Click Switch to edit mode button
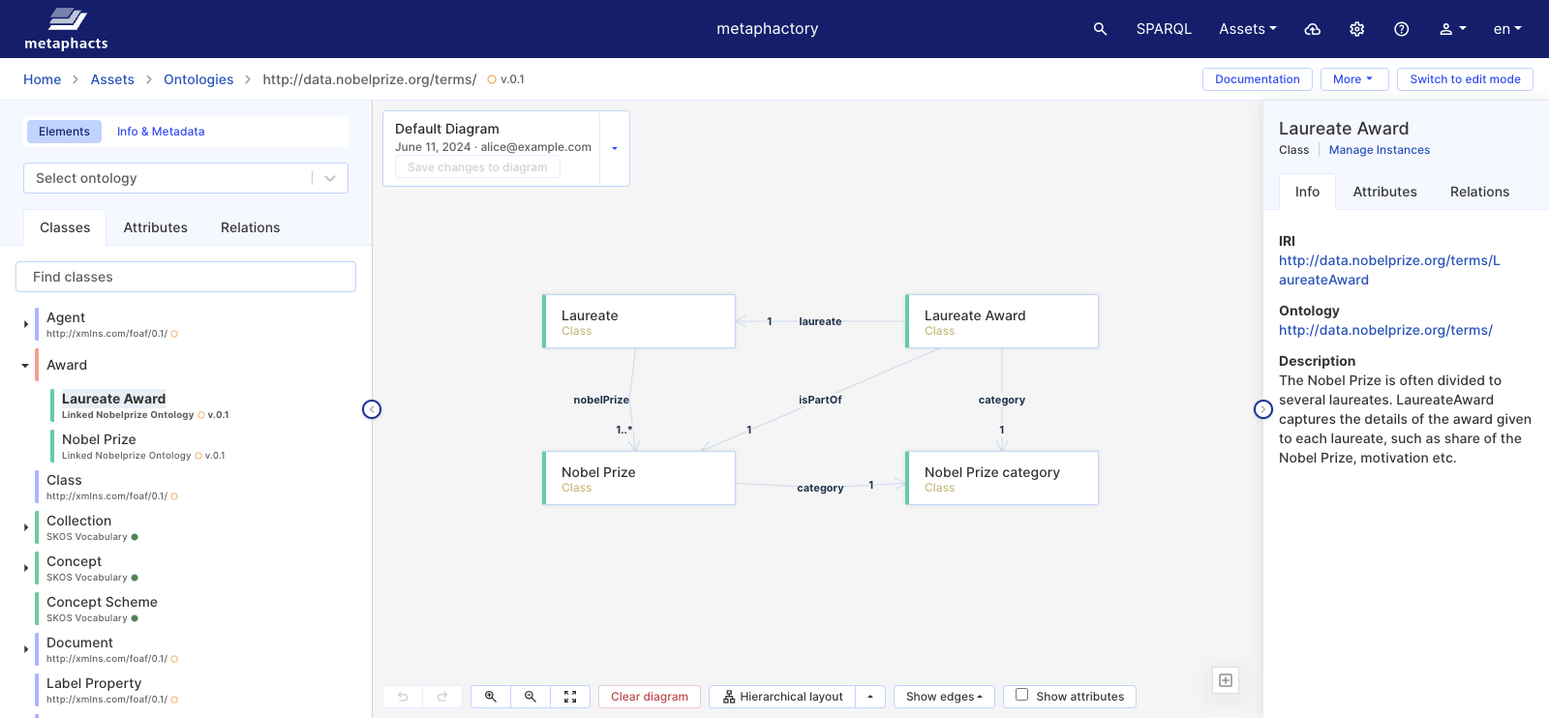 [1464, 79]
